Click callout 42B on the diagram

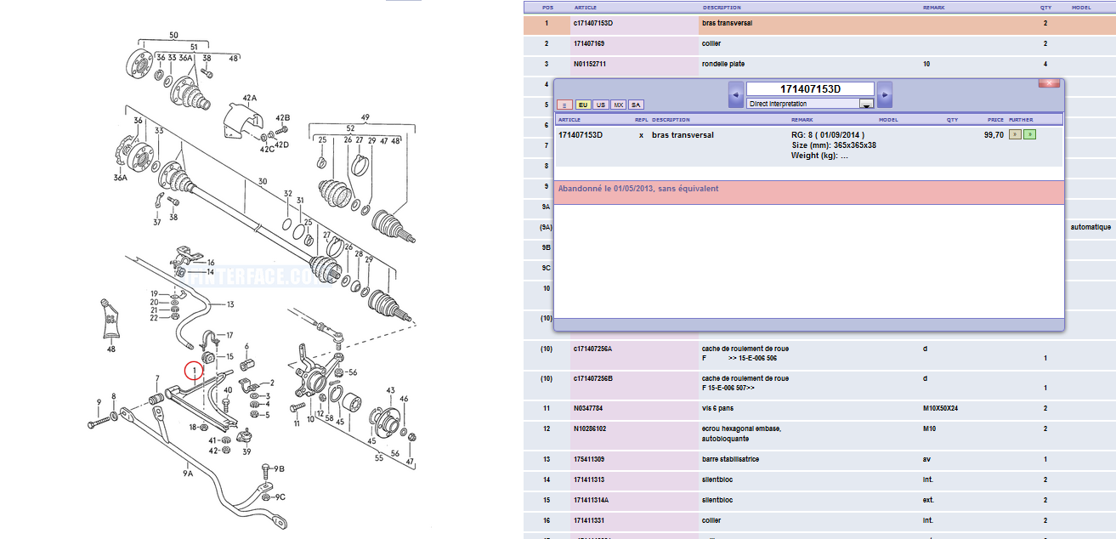[283, 117]
